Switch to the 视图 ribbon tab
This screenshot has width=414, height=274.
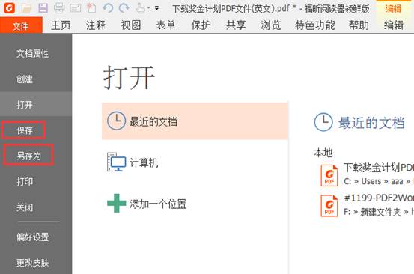(x=131, y=25)
